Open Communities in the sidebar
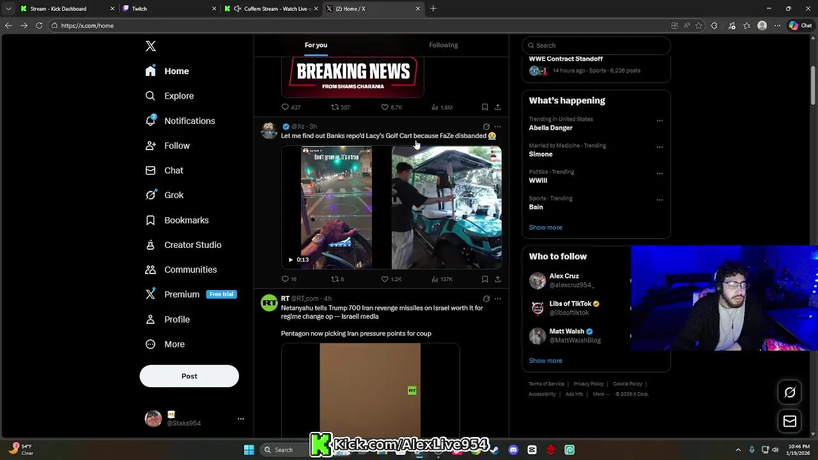 pyautogui.click(x=181, y=270)
